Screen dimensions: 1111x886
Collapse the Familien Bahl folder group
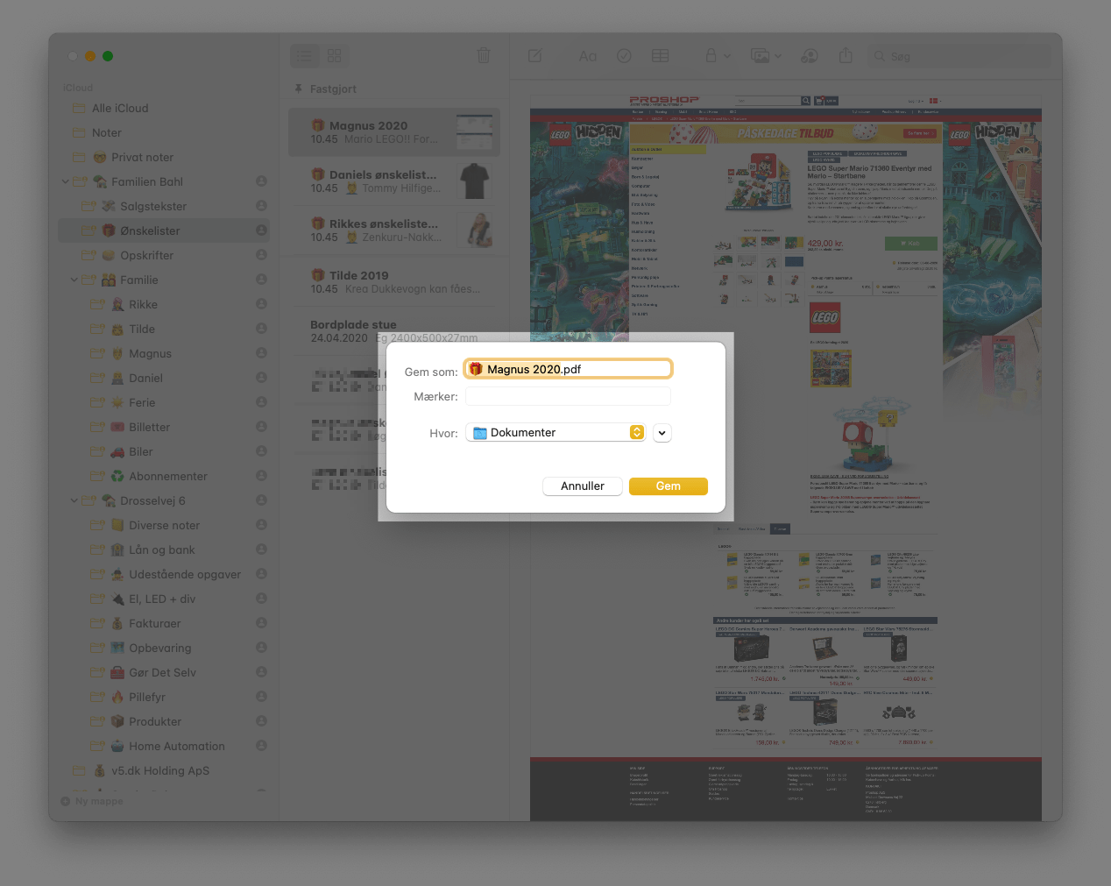pyautogui.click(x=66, y=182)
